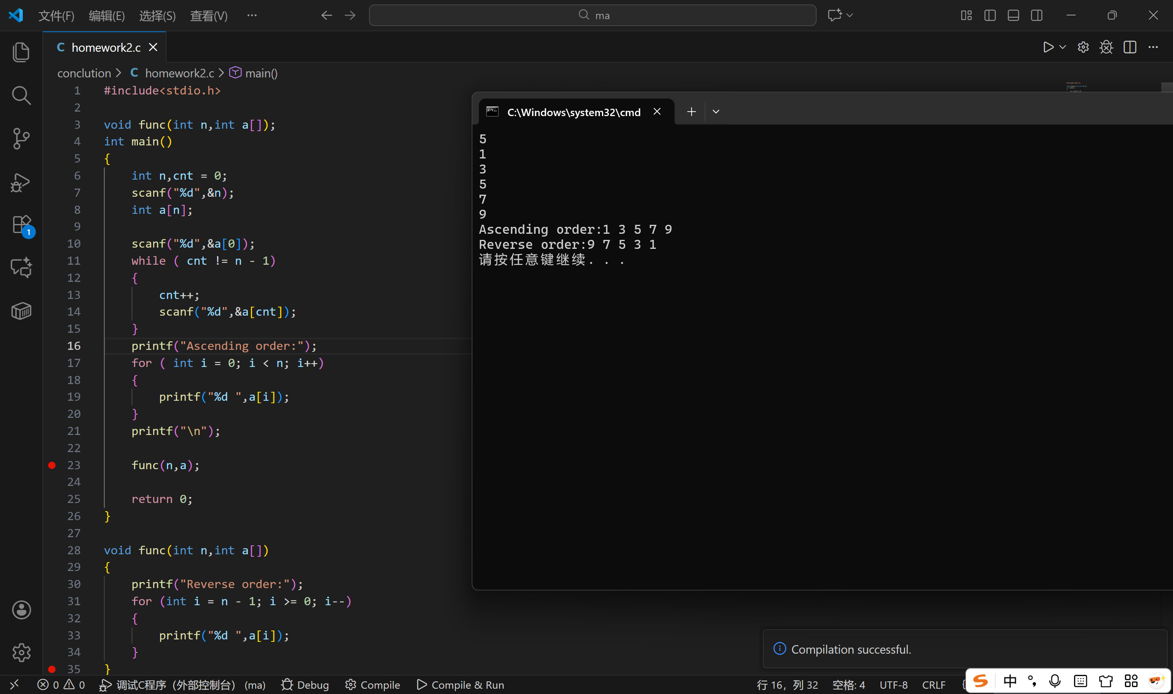Toggle the bottom panel layout button

pos(1013,15)
